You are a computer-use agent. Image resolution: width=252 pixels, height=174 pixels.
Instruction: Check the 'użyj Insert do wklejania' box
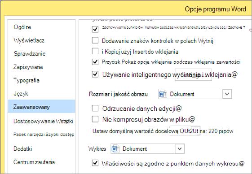pyautogui.click(x=95, y=52)
